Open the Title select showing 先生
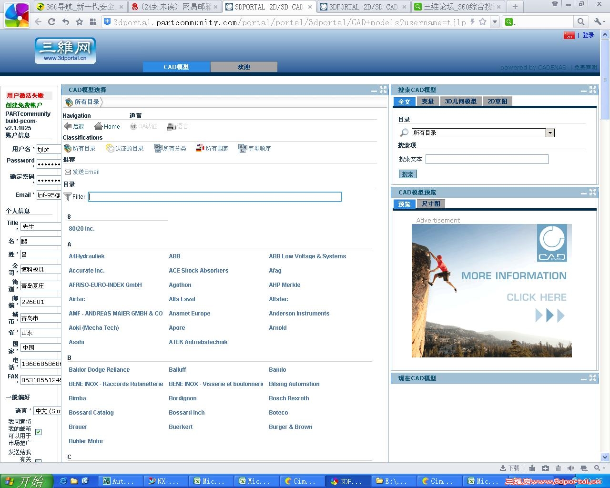The image size is (610, 488). pos(41,227)
